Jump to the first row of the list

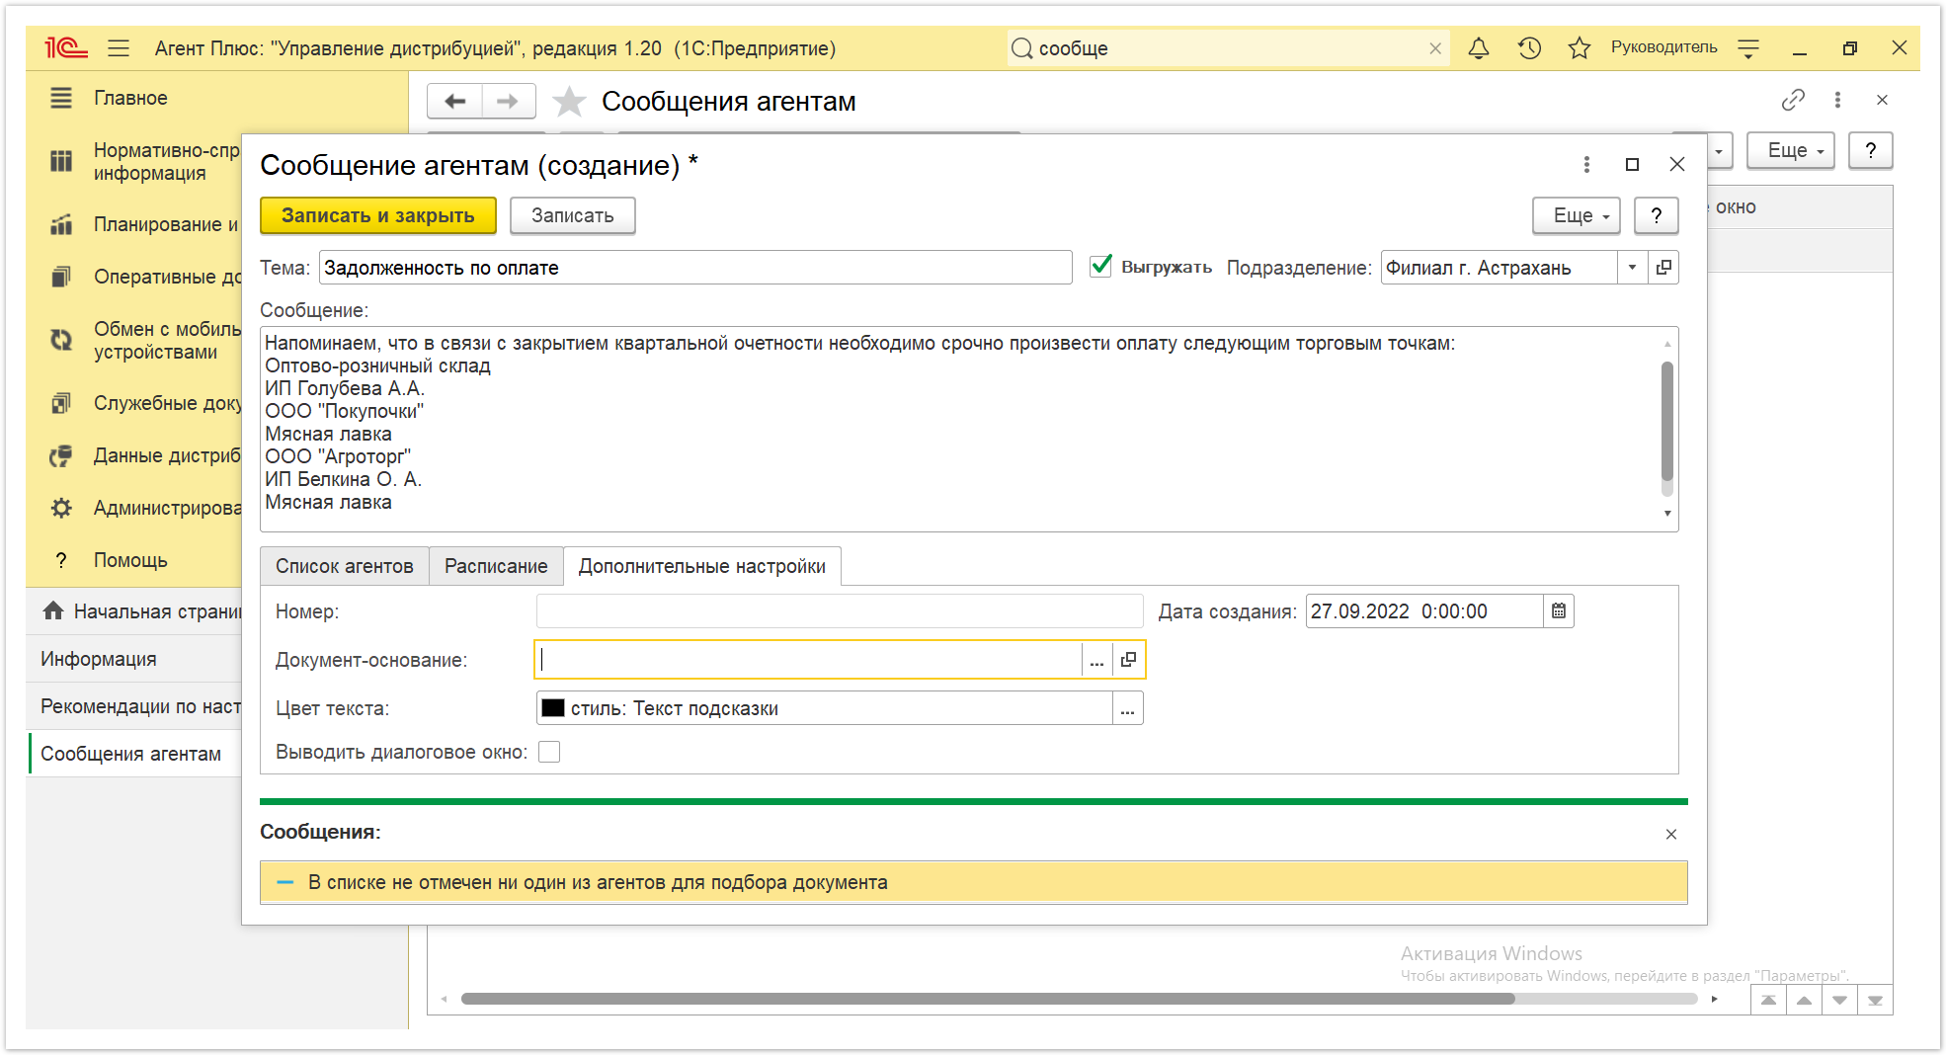tap(1768, 1000)
